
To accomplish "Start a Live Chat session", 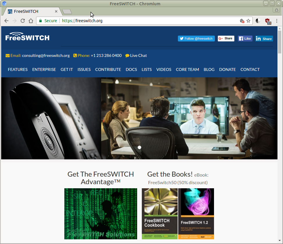I will pos(136,55).
